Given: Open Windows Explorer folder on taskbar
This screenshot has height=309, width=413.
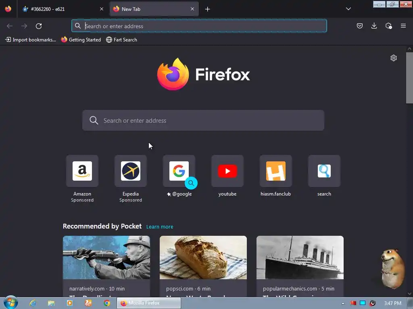Looking at the screenshot, I should pos(51,303).
